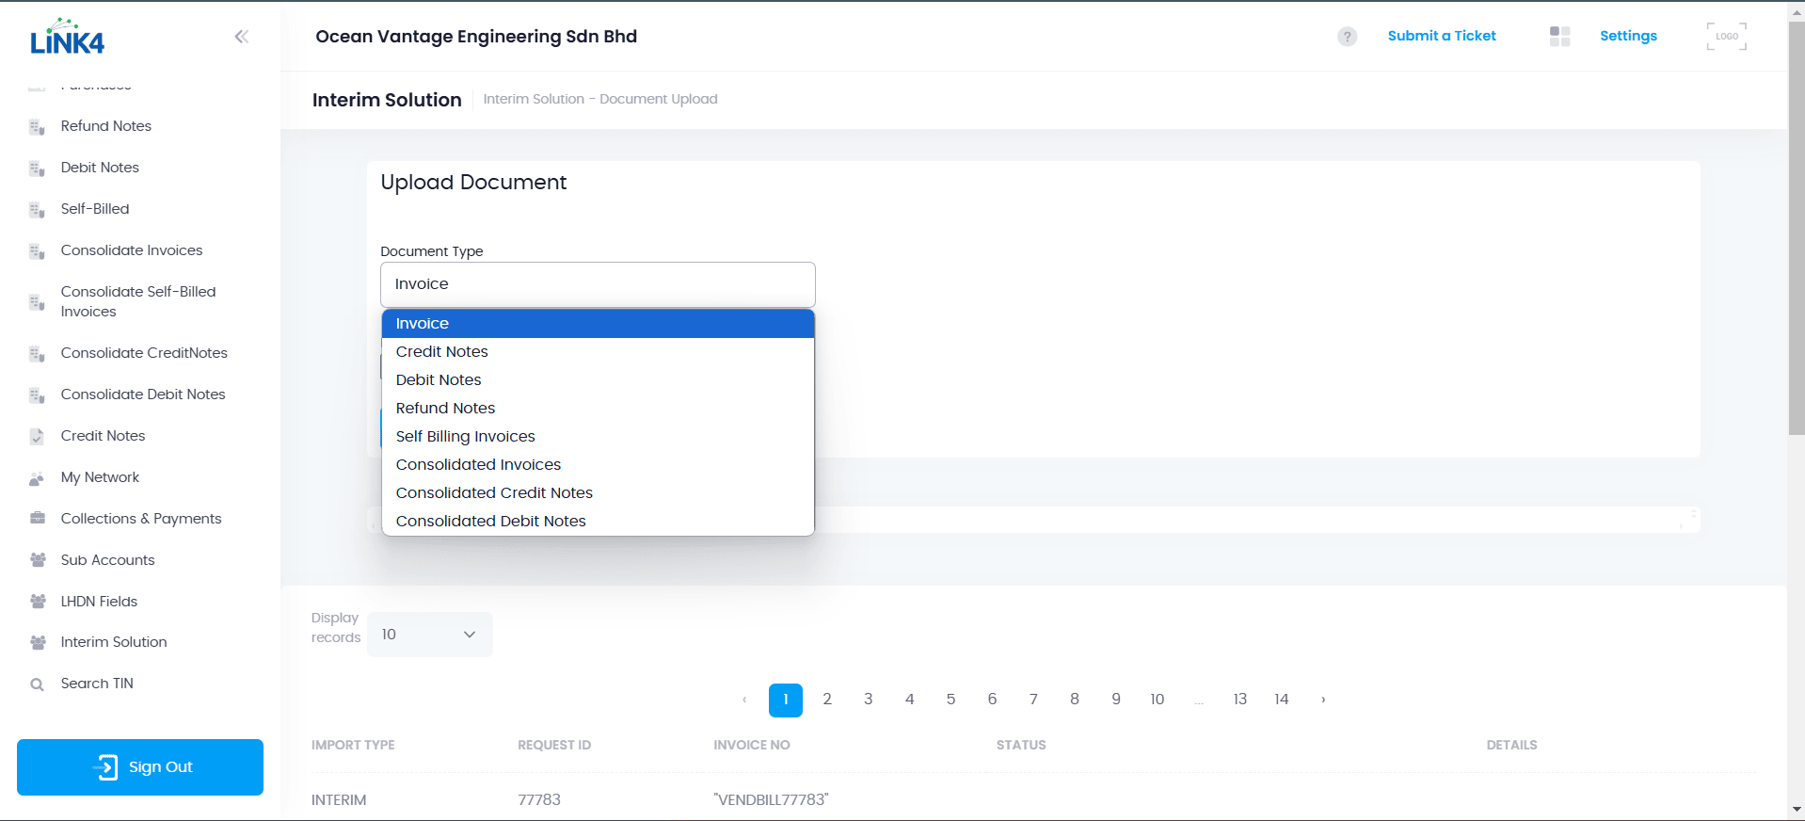Click the LINK4 logo
1805x821 pixels.
[68, 38]
